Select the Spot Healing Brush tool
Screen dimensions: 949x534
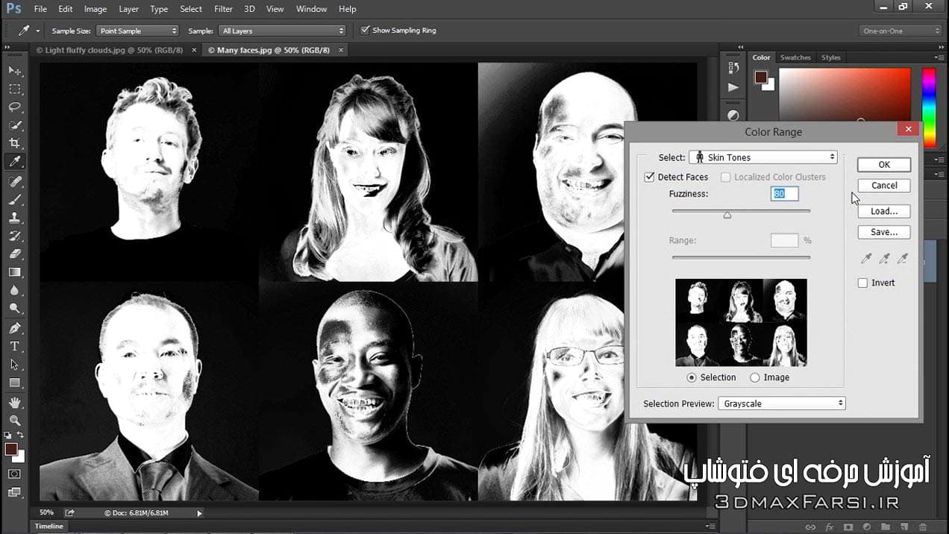pos(15,182)
